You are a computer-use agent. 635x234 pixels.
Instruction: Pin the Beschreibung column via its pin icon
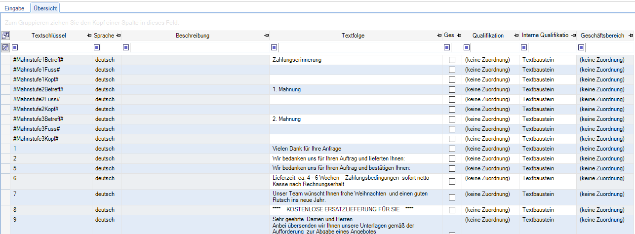267,36
